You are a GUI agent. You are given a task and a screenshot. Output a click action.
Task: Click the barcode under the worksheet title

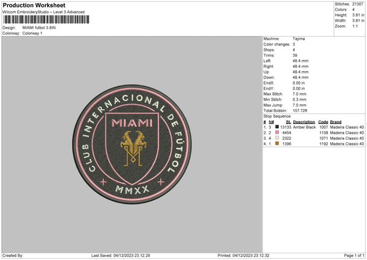(46, 20)
